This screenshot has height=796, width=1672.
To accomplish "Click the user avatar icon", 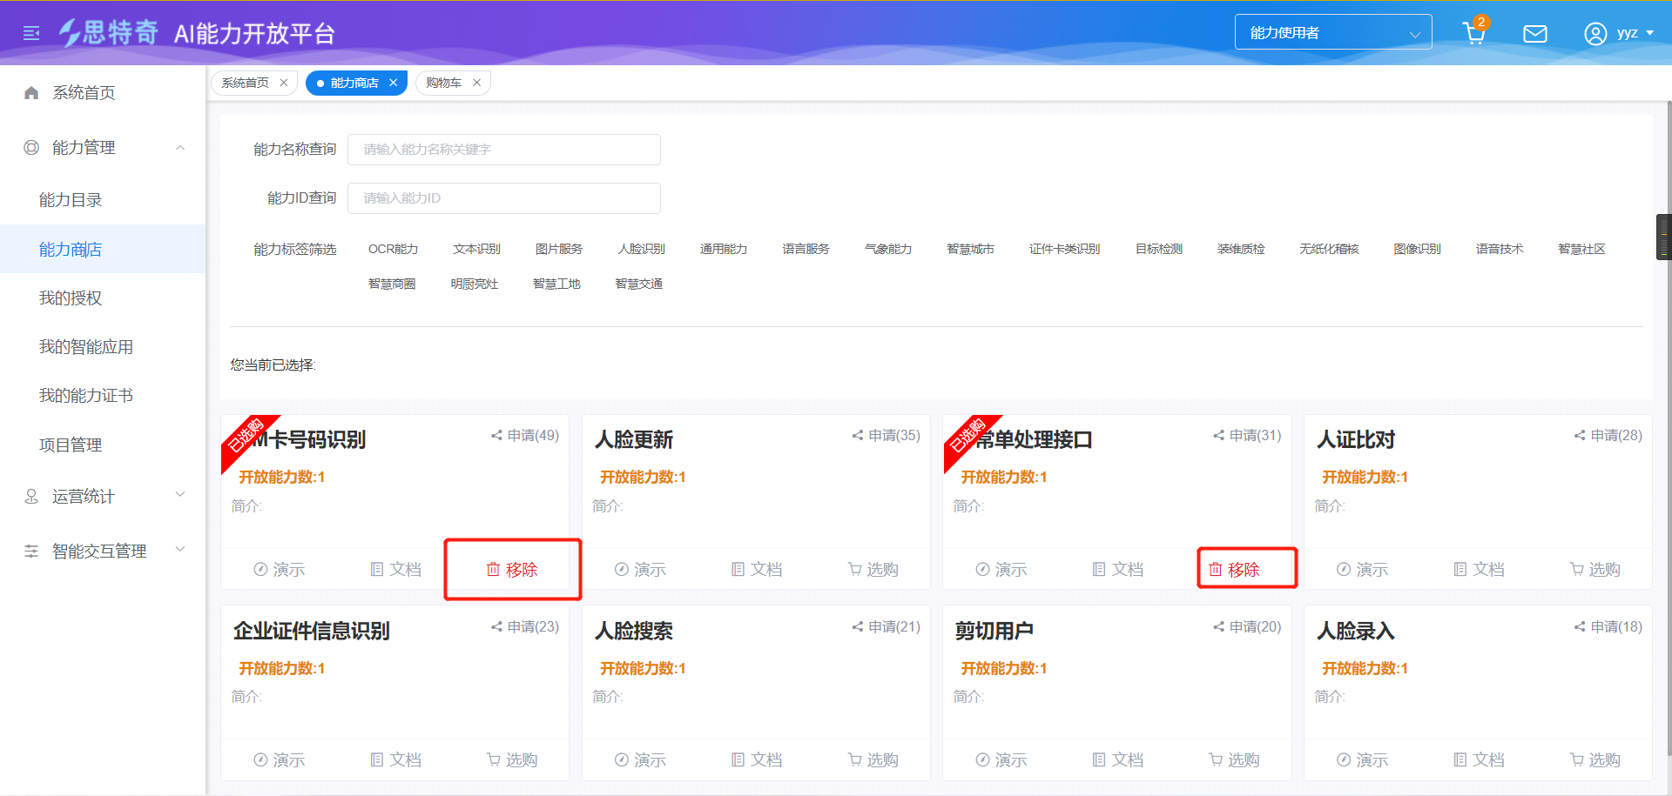I will pos(1595,33).
